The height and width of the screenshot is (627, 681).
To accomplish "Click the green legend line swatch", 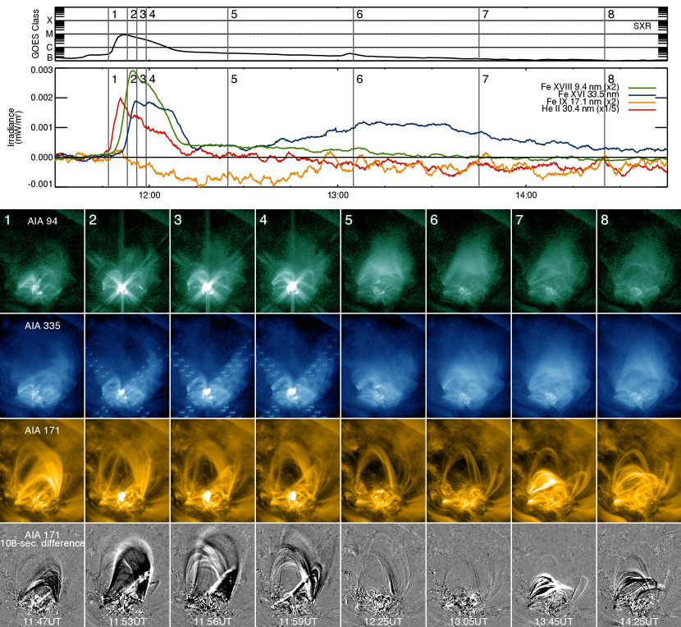I will [x=642, y=87].
